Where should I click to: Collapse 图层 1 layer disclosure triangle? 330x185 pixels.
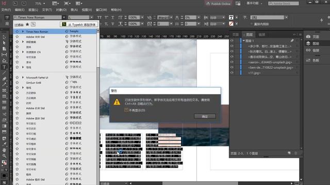click(x=244, y=41)
